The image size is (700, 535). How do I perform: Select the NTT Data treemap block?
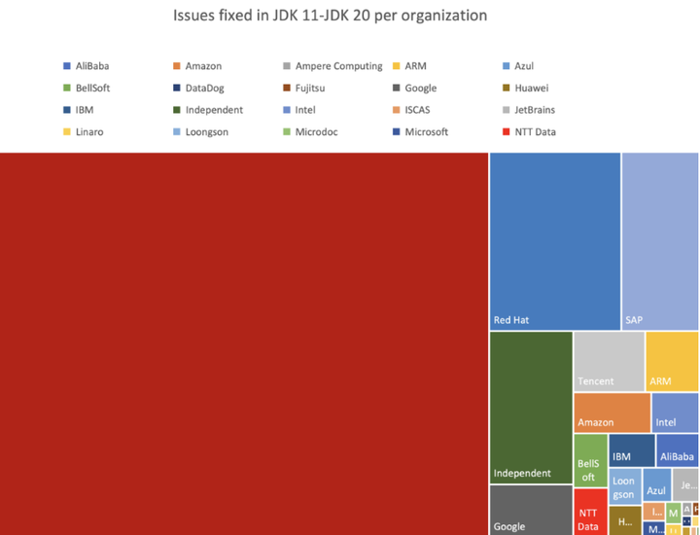pyautogui.click(x=591, y=512)
